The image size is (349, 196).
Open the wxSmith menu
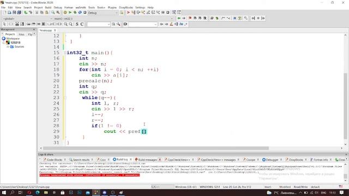pos(81,8)
